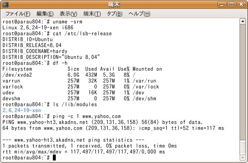Viewport: 248px width, 163px height.
Task: Minimize the terminal window
Action: point(222,4)
